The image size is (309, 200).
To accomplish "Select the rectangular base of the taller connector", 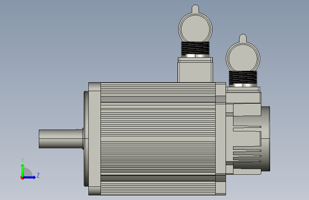I will 195,70.
